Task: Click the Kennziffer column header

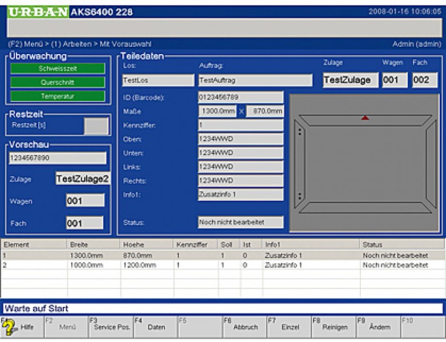Action: 195,245
